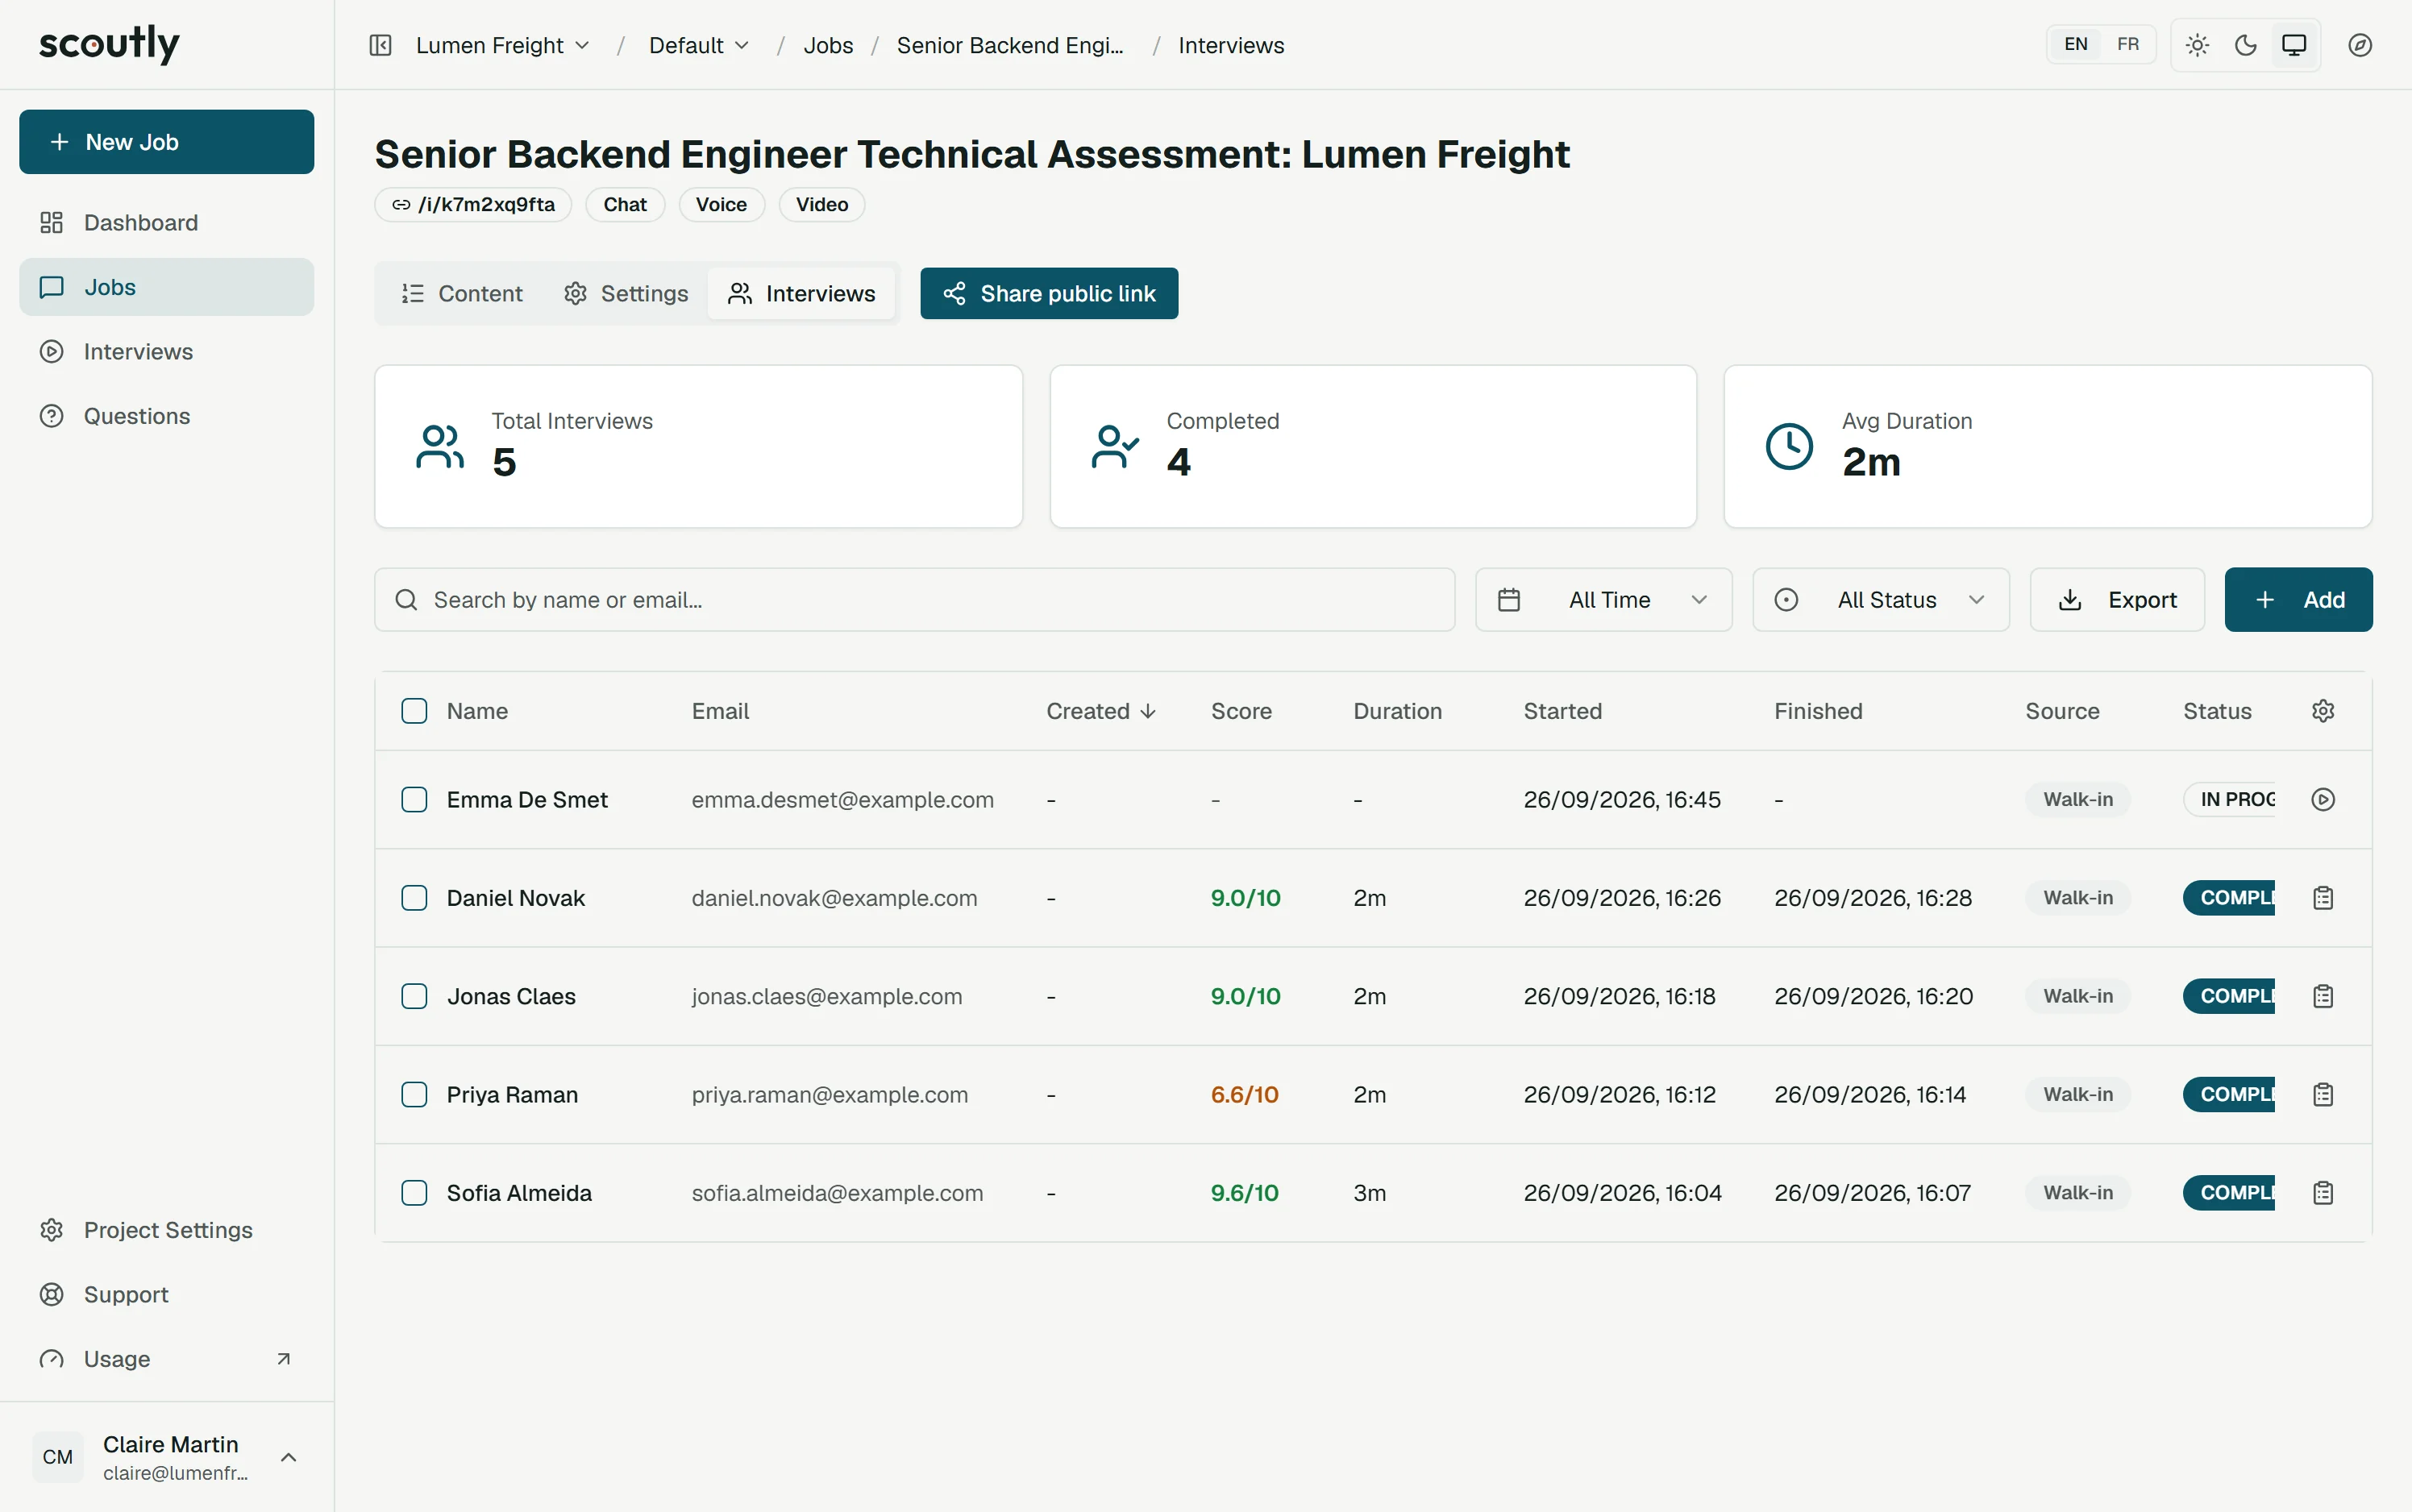Image resolution: width=2412 pixels, height=1512 pixels.
Task: Open Priya Raman report clipboard icon
Action: tap(2323, 1094)
